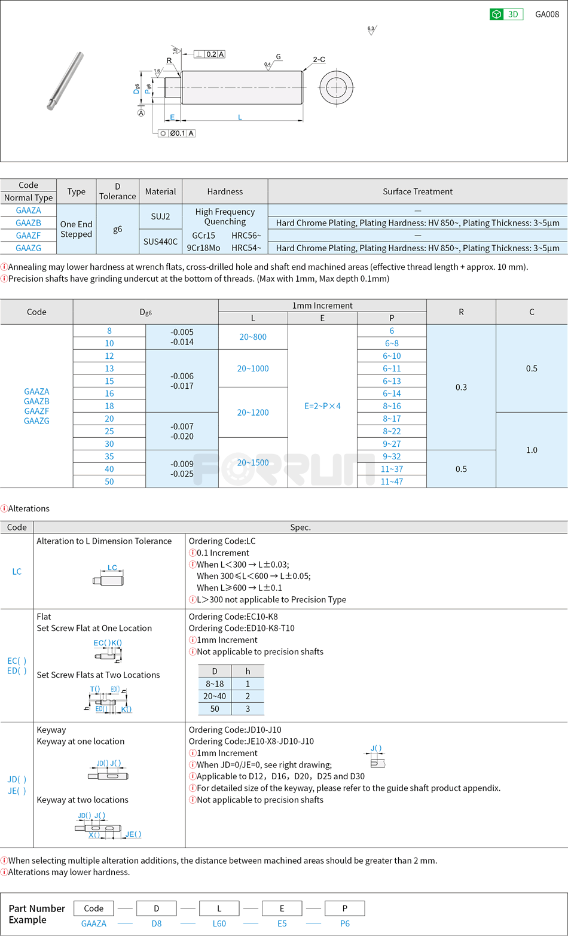This screenshot has height=939, width=568.
Task: Click the info icon beside 0.1 Increment
Action: 193,553
